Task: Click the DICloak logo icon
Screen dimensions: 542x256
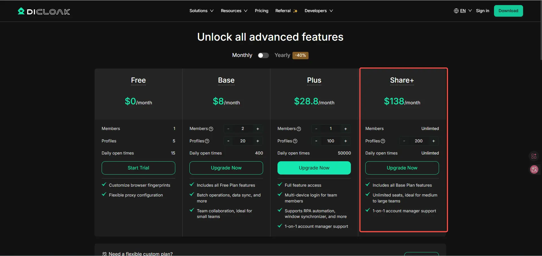Action: tap(21, 11)
